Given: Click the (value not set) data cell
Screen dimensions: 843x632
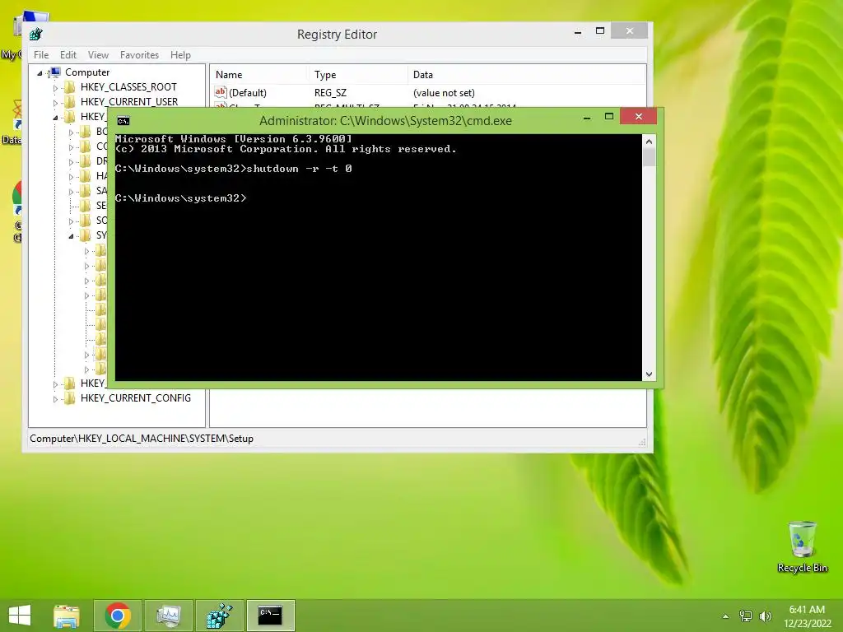Looking at the screenshot, I should tap(444, 93).
